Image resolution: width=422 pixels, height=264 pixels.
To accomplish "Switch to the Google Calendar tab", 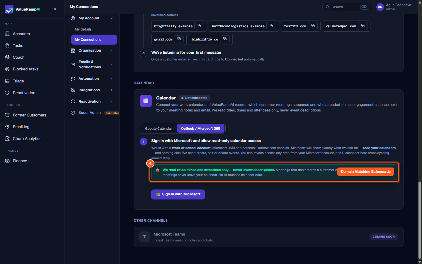I will [x=159, y=128].
